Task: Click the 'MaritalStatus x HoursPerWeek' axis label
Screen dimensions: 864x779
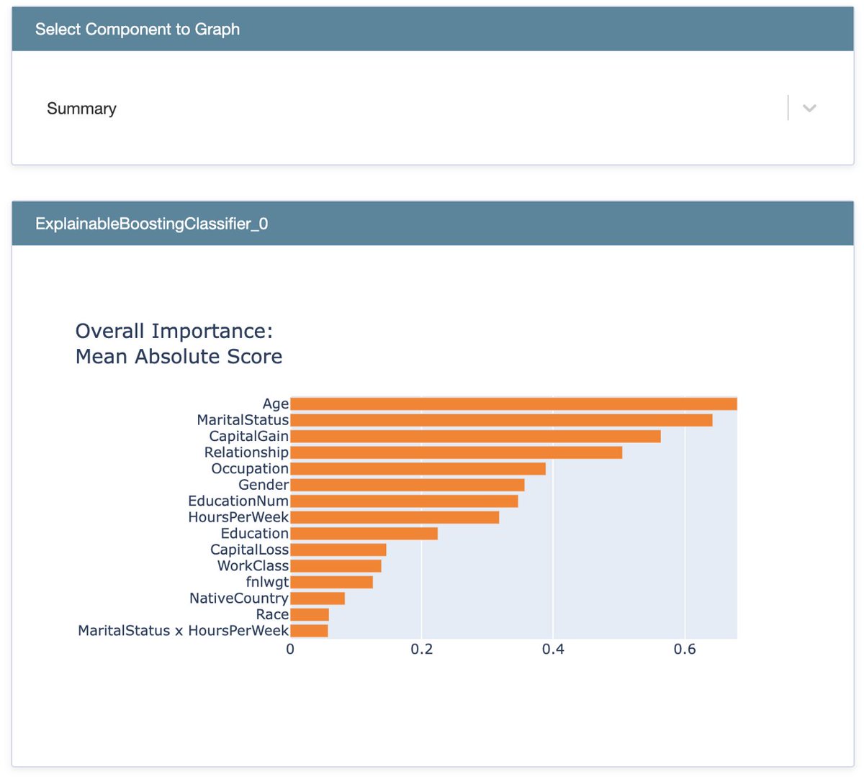Action: point(184,630)
